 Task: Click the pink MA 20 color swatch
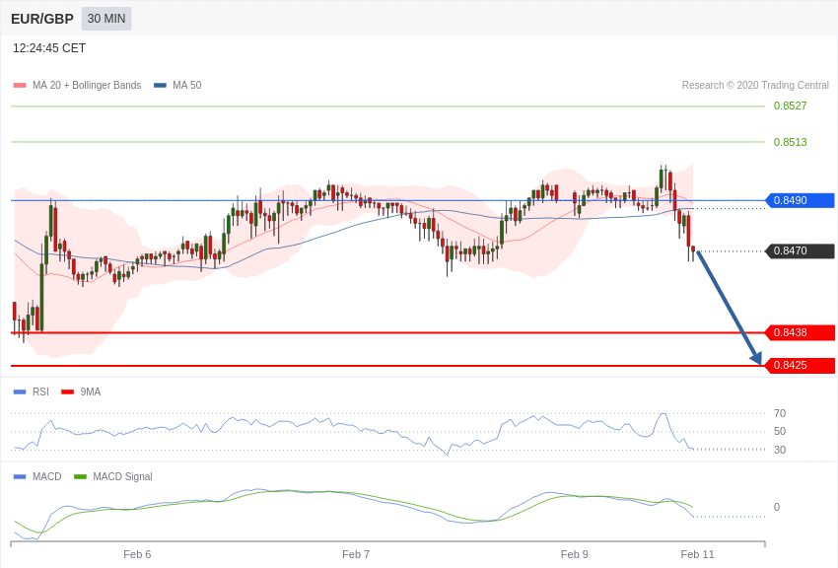(x=20, y=86)
